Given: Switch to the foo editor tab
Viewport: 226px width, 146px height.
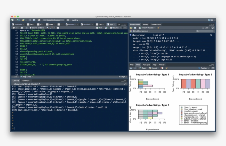Looking at the screenshot, I should click(31, 25).
